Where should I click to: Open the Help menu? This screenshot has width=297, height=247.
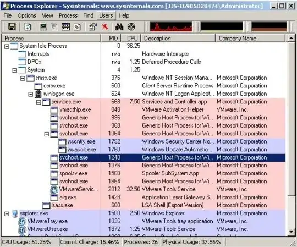tap(124, 15)
